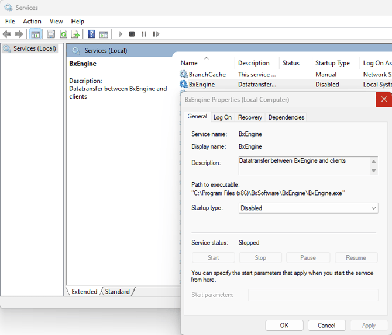Screen dimensions: 392x335
Task: Click the Stop service button
Action: [260, 258]
